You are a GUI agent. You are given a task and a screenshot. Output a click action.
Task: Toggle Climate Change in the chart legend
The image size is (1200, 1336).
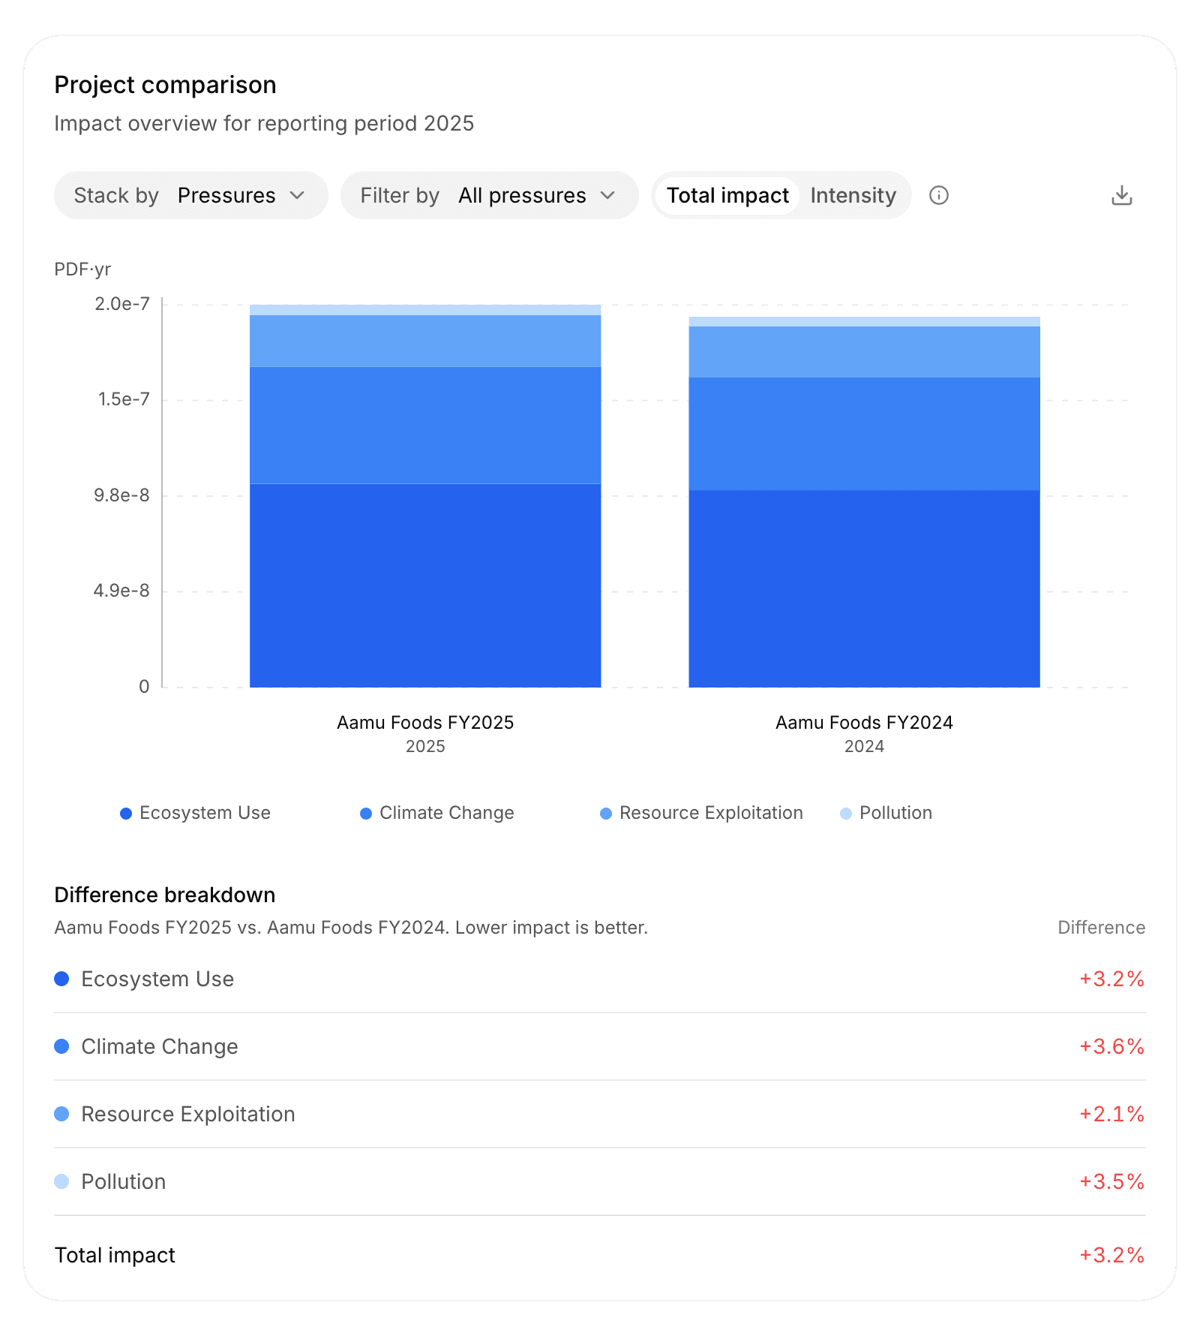[436, 813]
